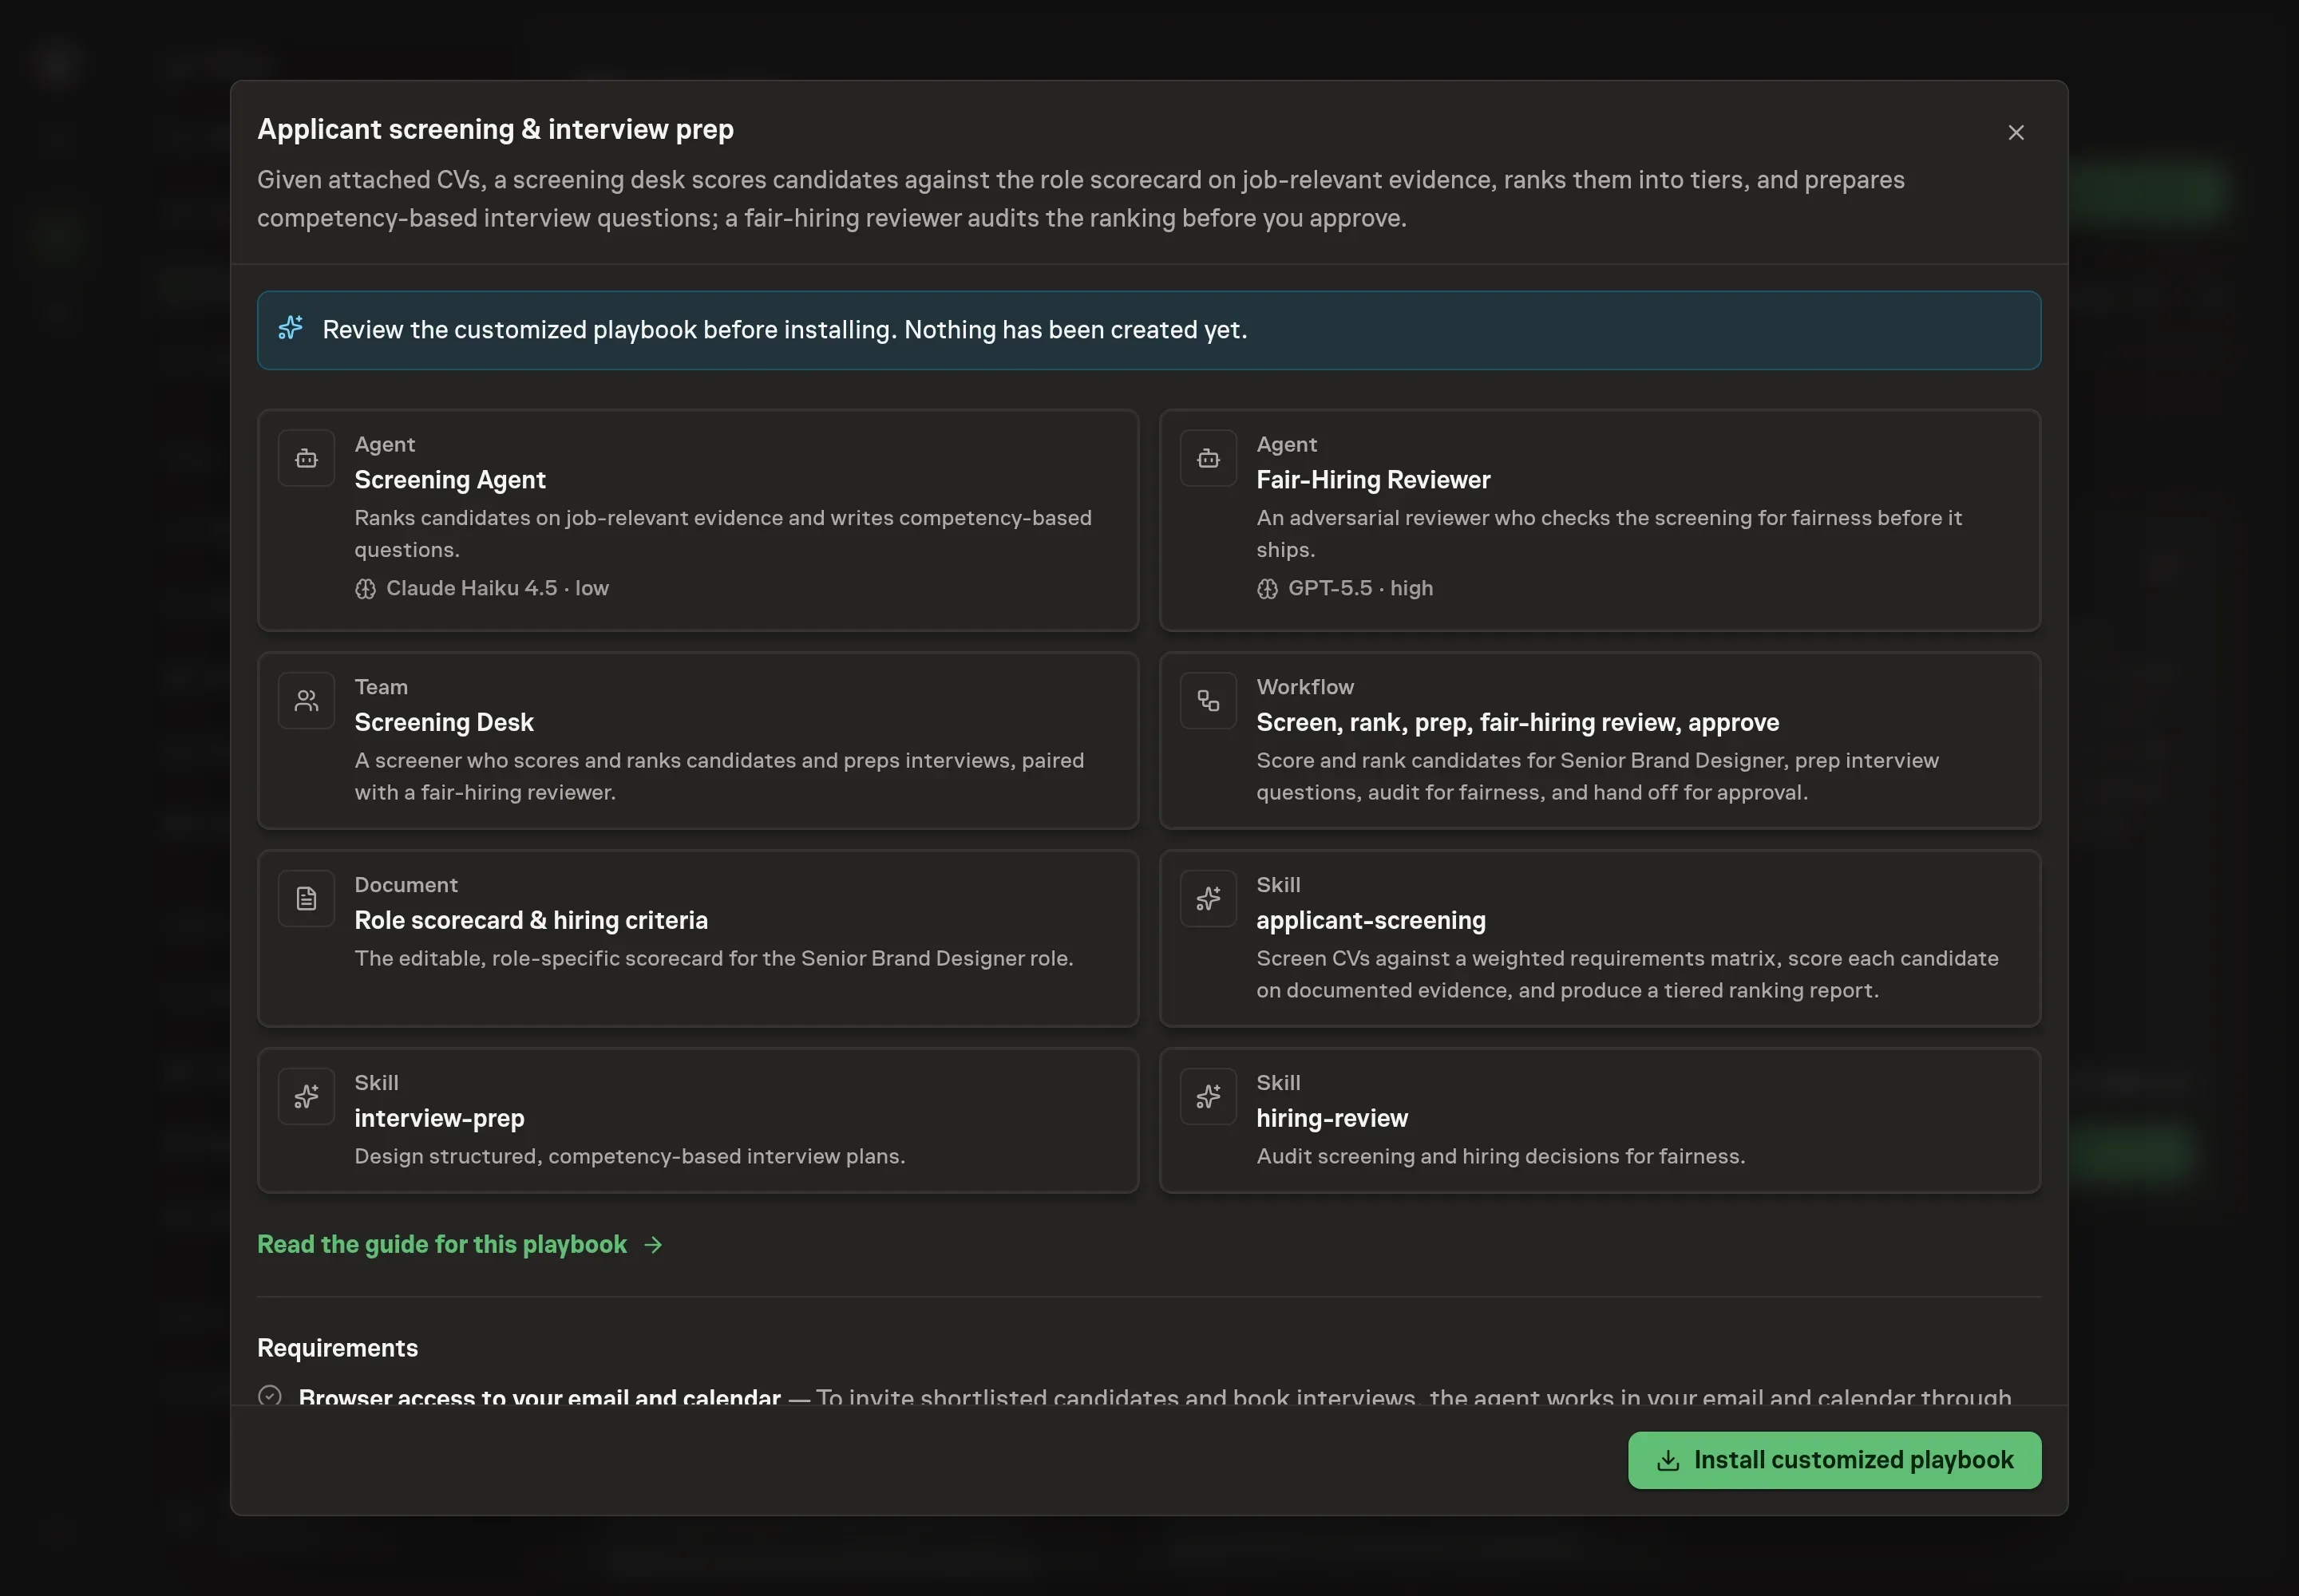Select the interview-prep skill name

[439, 1119]
